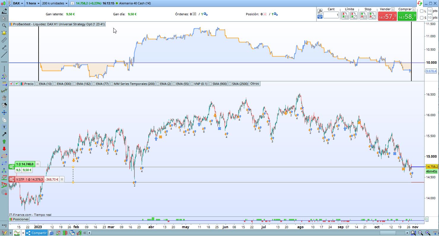Open the DAX instrument dropdown
The image size is (439, 236).
[18, 3]
